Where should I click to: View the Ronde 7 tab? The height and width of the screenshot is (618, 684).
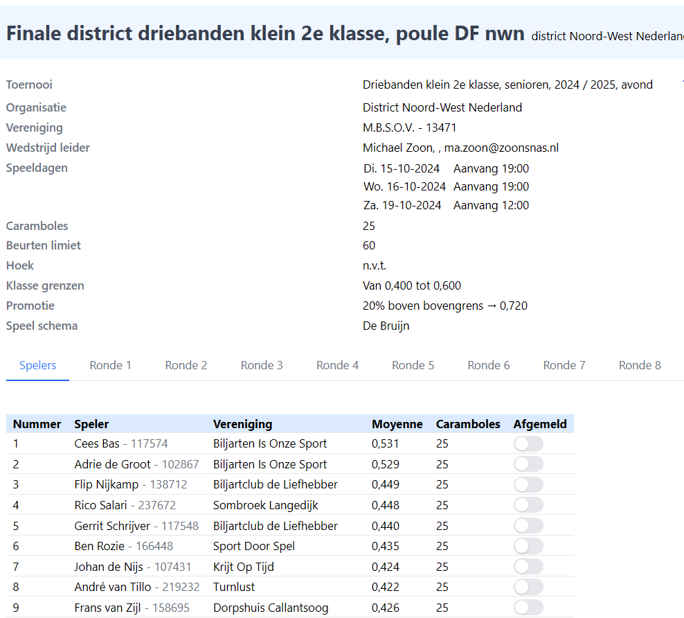pyautogui.click(x=564, y=365)
